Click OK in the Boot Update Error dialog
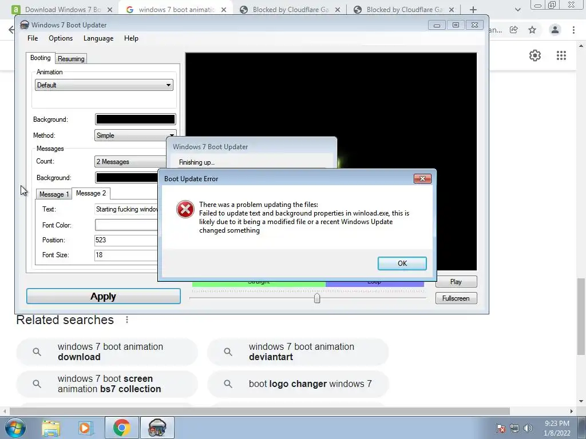Image resolution: width=586 pixels, height=439 pixels. point(402,263)
